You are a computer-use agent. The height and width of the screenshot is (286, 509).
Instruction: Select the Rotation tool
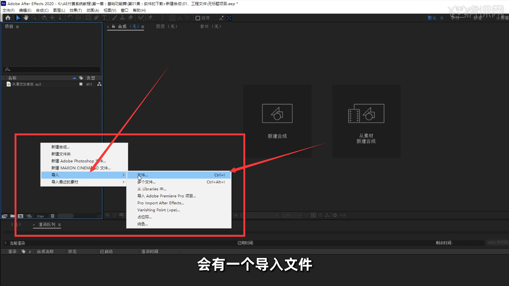[x=70, y=18]
